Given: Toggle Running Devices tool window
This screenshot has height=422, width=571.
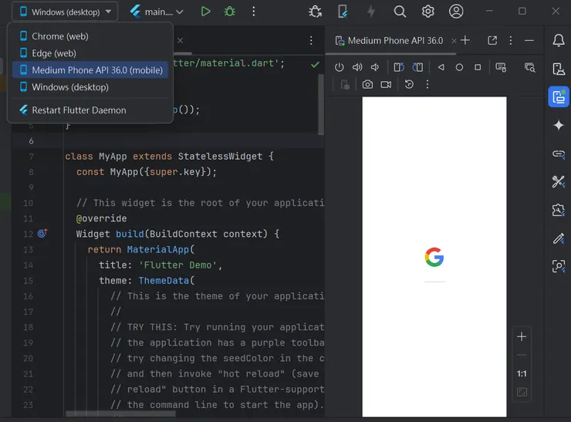Looking at the screenshot, I should 559,96.
